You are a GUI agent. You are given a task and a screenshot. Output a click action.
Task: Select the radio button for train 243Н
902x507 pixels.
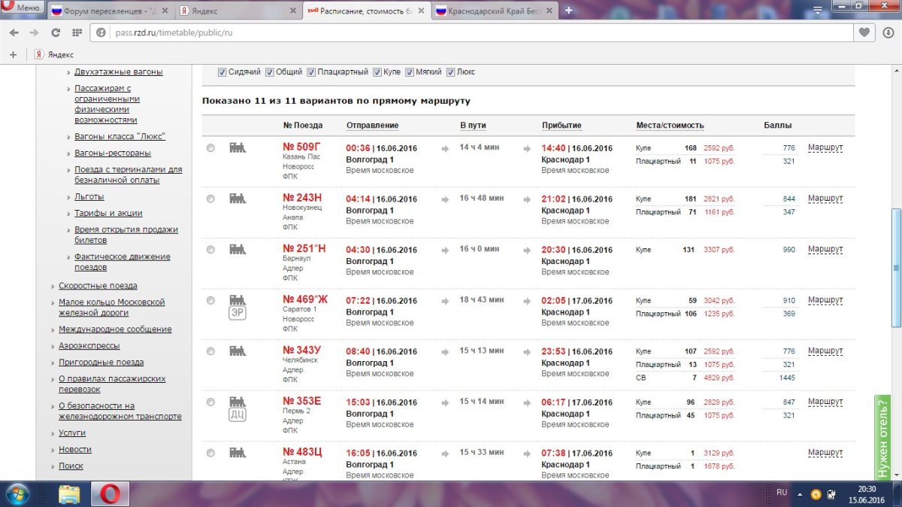pyautogui.click(x=210, y=199)
